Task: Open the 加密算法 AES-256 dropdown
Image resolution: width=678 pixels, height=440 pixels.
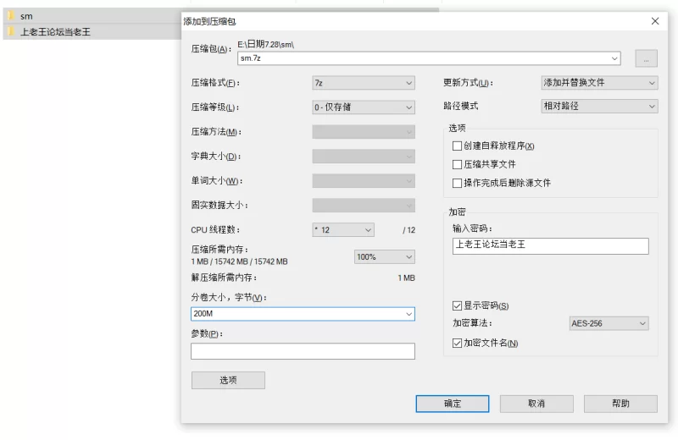Action: [609, 323]
